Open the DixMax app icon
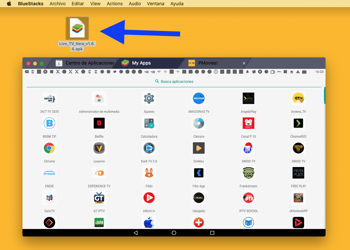 point(199,148)
